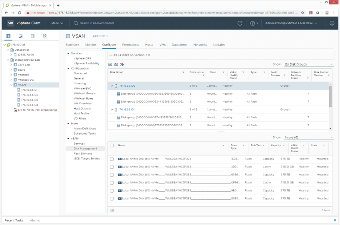Click the refresh icon in vSphere header
This screenshot has height=225, width=340.
(240, 23)
